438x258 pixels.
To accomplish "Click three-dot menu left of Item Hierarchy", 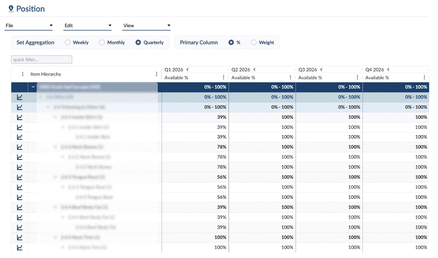I will (x=22, y=74).
